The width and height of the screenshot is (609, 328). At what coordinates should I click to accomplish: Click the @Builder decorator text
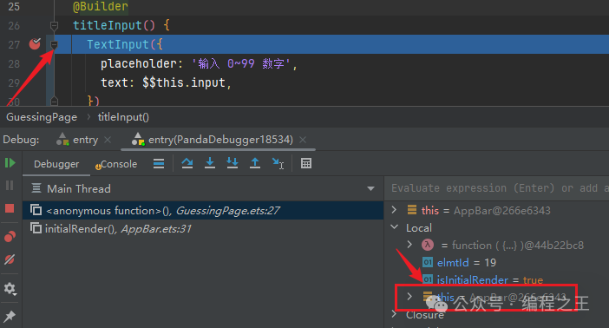click(101, 6)
